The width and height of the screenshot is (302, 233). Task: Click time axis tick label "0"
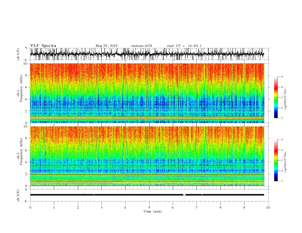click(x=30, y=207)
